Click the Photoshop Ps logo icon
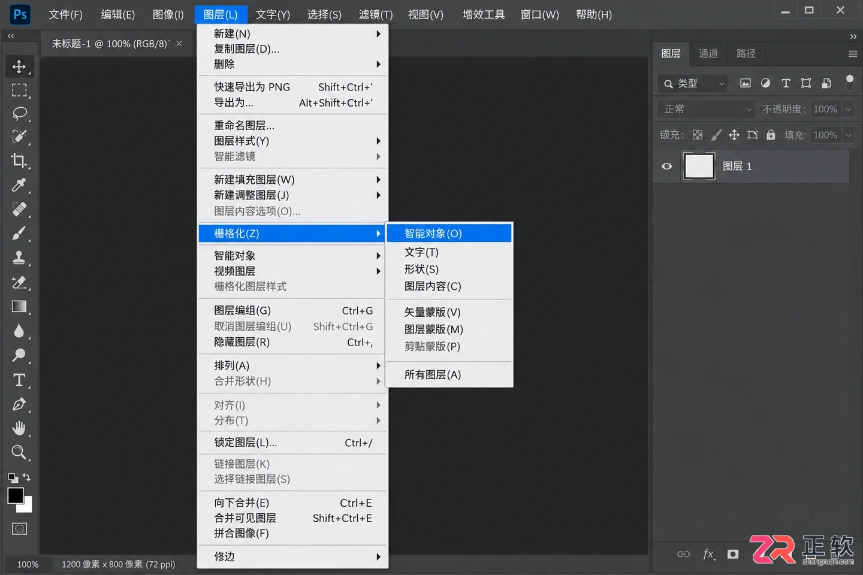 point(20,14)
